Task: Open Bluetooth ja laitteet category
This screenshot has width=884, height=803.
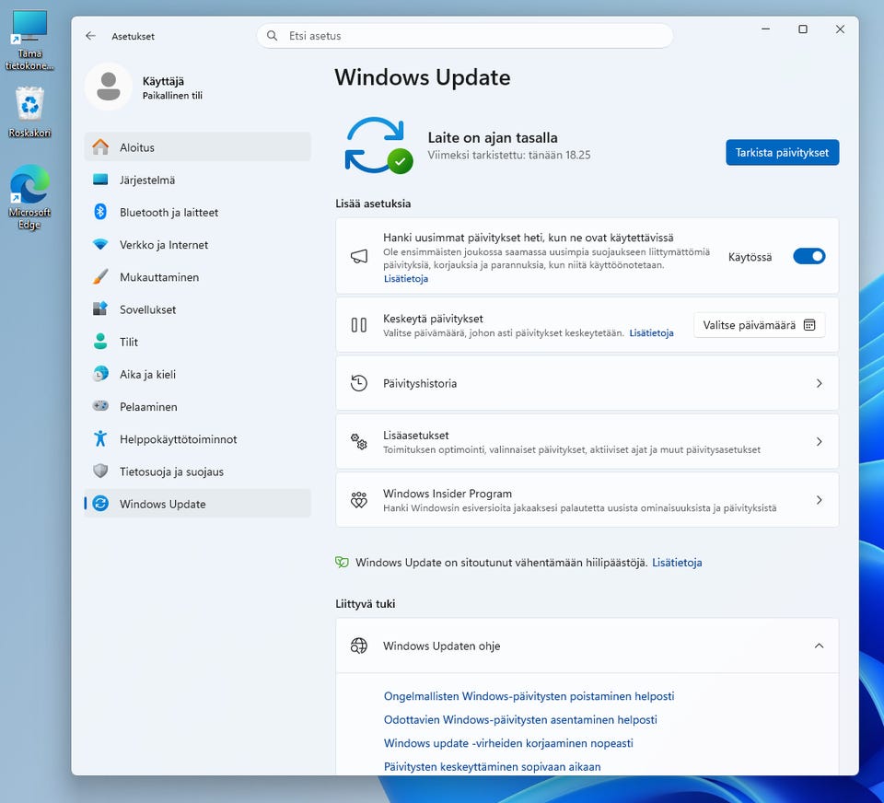Action: click(197, 212)
